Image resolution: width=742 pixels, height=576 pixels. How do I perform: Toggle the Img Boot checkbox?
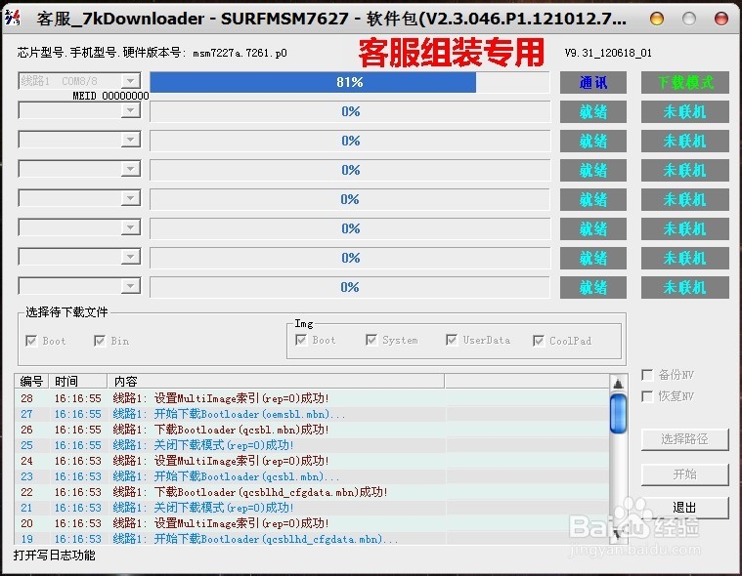(x=301, y=340)
